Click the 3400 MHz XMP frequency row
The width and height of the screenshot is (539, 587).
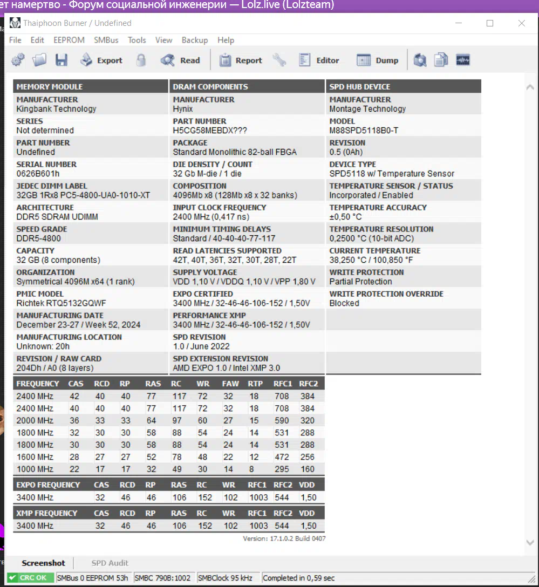click(x=169, y=525)
